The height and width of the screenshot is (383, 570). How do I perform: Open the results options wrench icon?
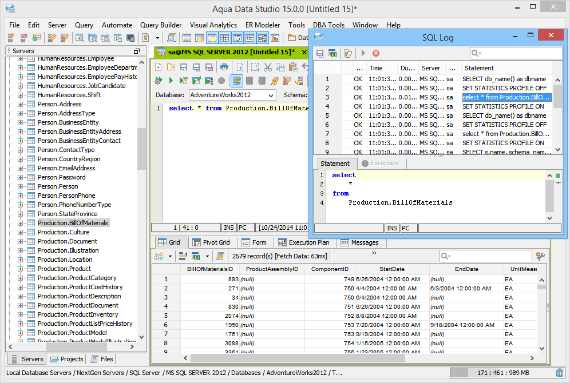540,256
